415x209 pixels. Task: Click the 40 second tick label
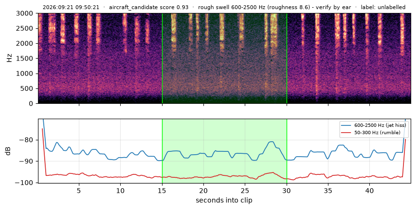tap(370, 190)
